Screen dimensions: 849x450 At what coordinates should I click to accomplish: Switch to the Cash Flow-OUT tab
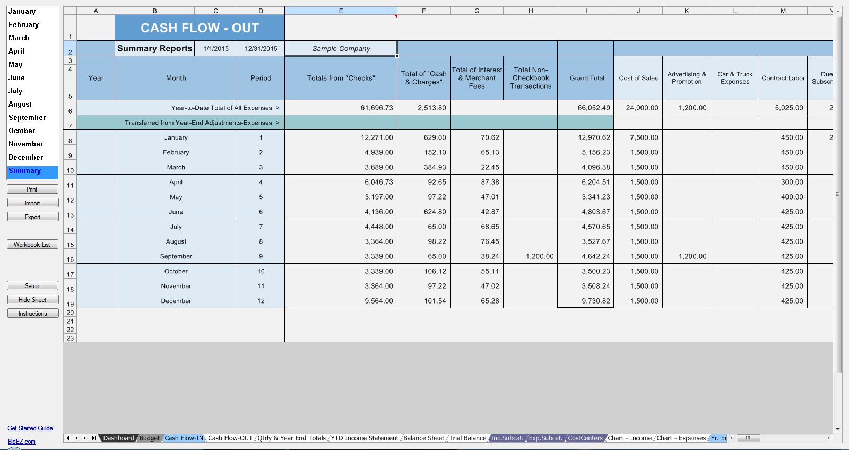click(230, 438)
